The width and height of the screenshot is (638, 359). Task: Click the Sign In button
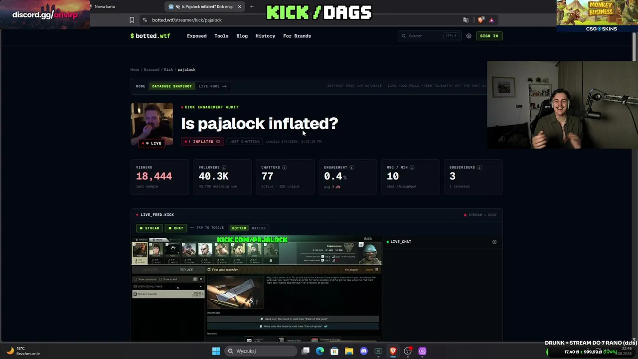[x=488, y=36]
